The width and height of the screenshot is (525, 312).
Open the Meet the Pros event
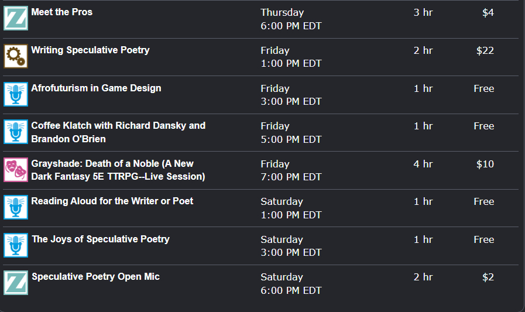pos(61,12)
